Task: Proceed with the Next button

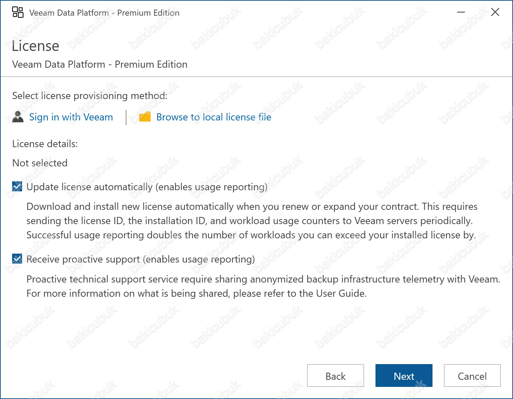Action: point(404,376)
